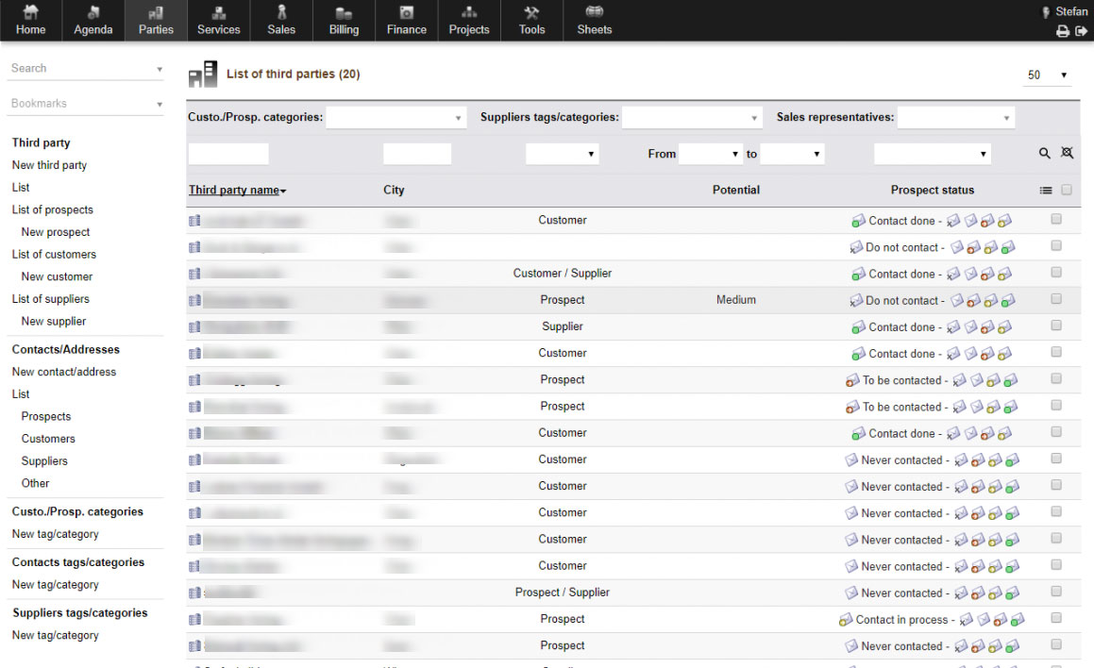Screen dimensions: 1094x668
Task: Set Medium potential row to Contact in process
Action: [991, 301]
